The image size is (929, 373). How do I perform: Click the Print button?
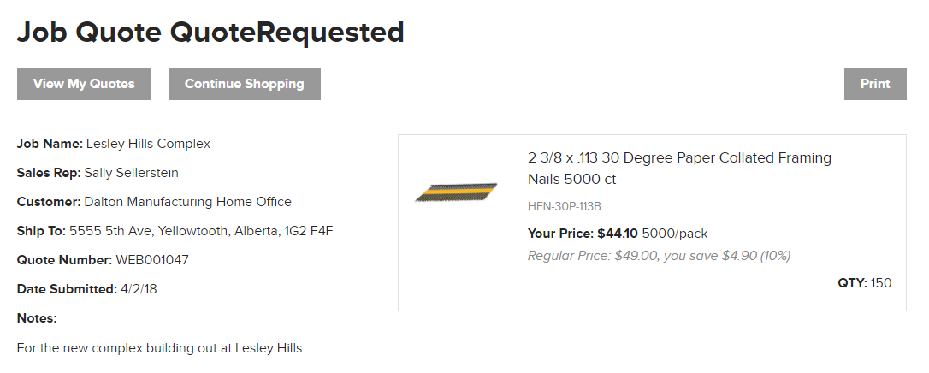875,84
